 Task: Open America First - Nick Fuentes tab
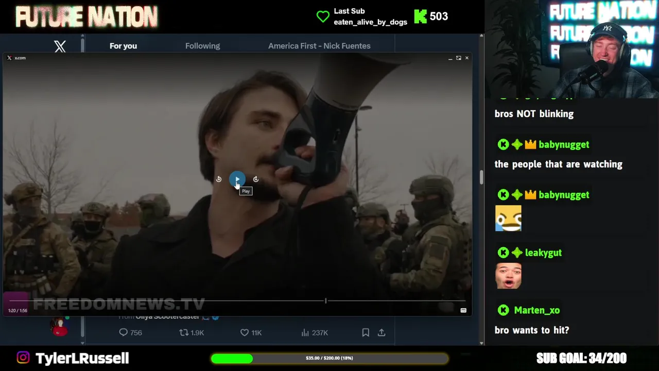coord(319,46)
